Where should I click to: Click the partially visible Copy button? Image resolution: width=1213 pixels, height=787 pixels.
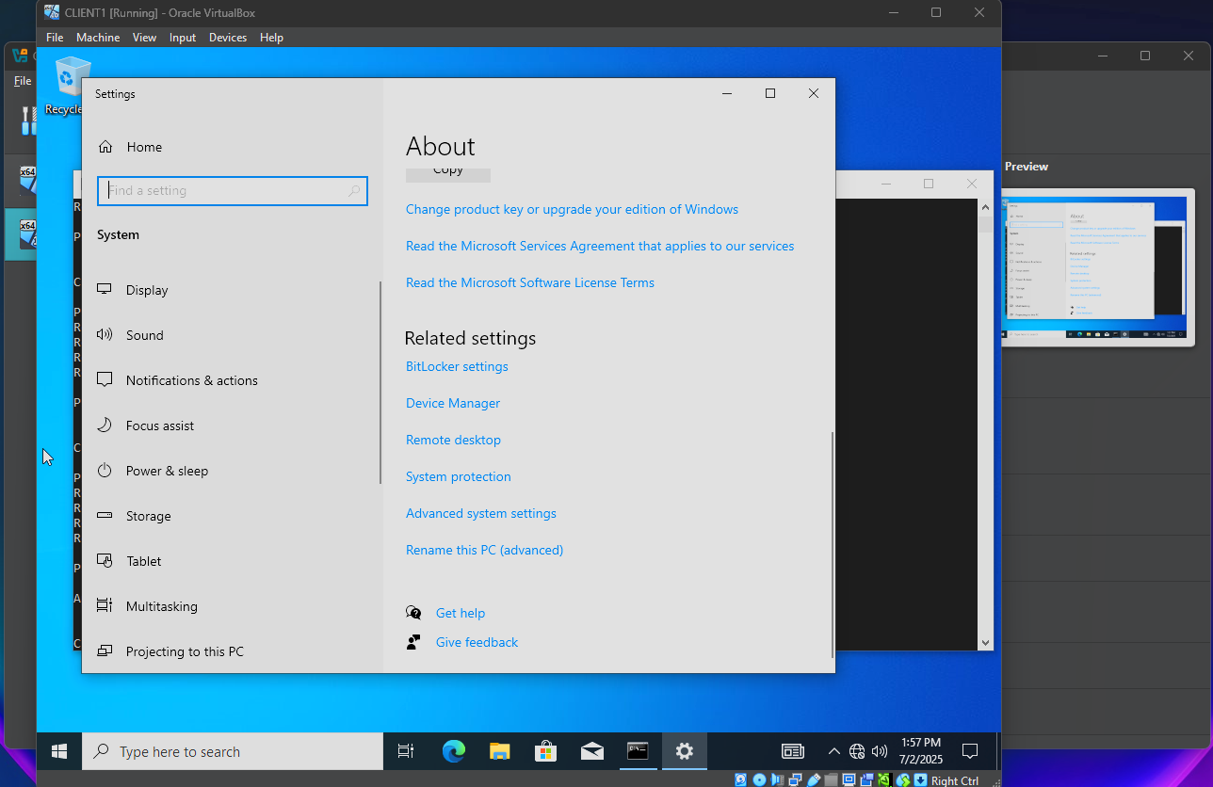(x=448, y=173)
